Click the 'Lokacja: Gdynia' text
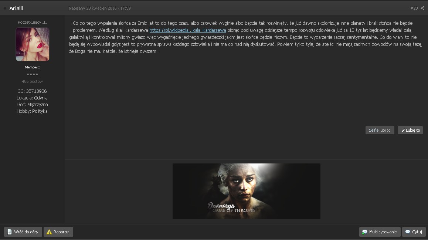 (32, 98)
